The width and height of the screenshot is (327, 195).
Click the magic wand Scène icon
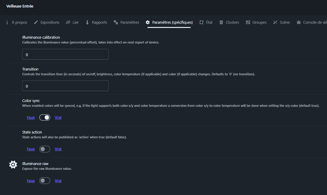coord(275,22)
